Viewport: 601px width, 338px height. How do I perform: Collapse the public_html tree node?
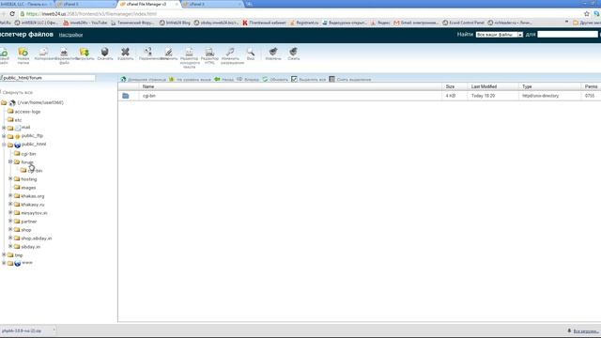coord(4,145)
